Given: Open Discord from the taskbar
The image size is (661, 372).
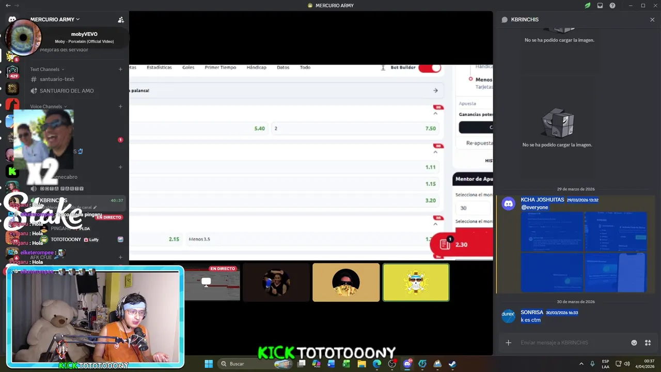Looking at the screenshot, I should [407, 364].
